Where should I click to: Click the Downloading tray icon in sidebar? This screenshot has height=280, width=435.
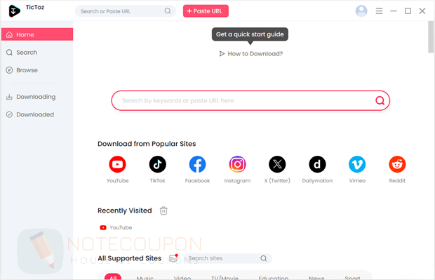(x=9, y=97)
